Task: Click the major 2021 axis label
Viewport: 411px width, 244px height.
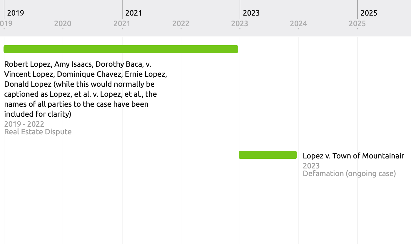Action: 133,13
